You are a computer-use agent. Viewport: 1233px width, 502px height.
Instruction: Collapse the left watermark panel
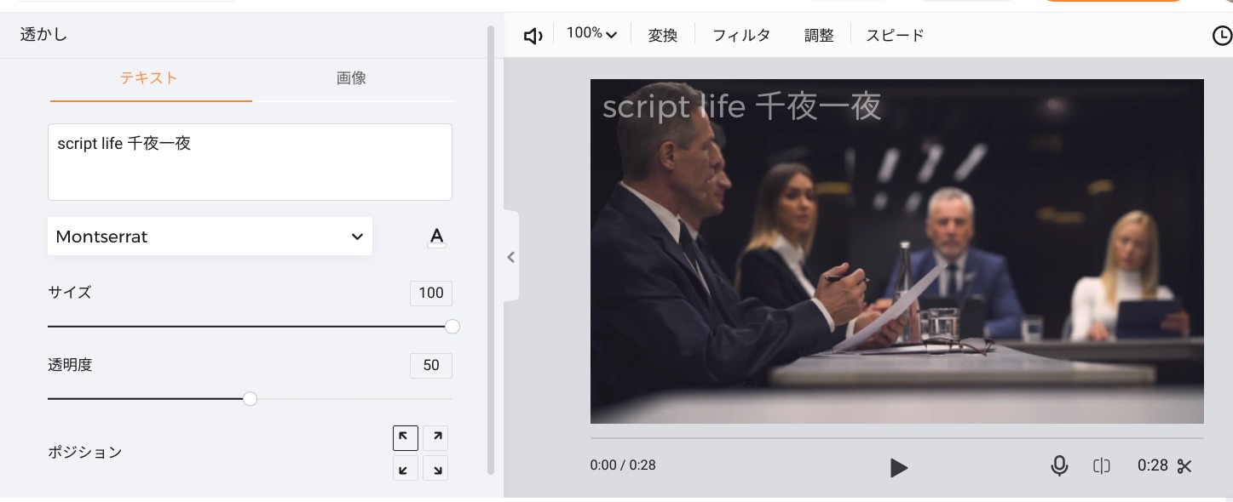click(x=510, y=257)
